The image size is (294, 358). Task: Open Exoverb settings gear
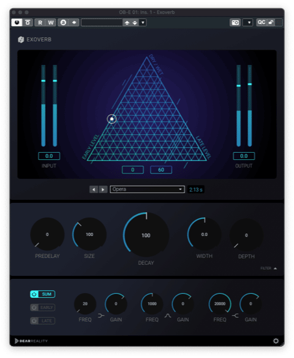pyautogui.click(x=276, y=341)
